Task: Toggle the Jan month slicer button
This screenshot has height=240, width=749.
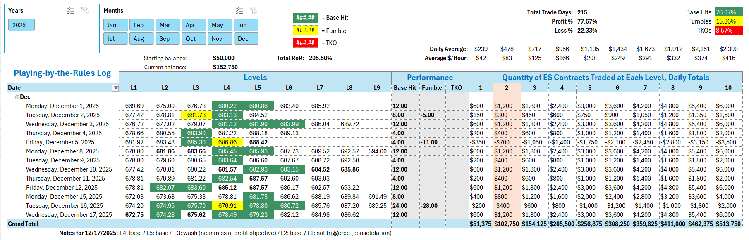Action: pos(115,25)
